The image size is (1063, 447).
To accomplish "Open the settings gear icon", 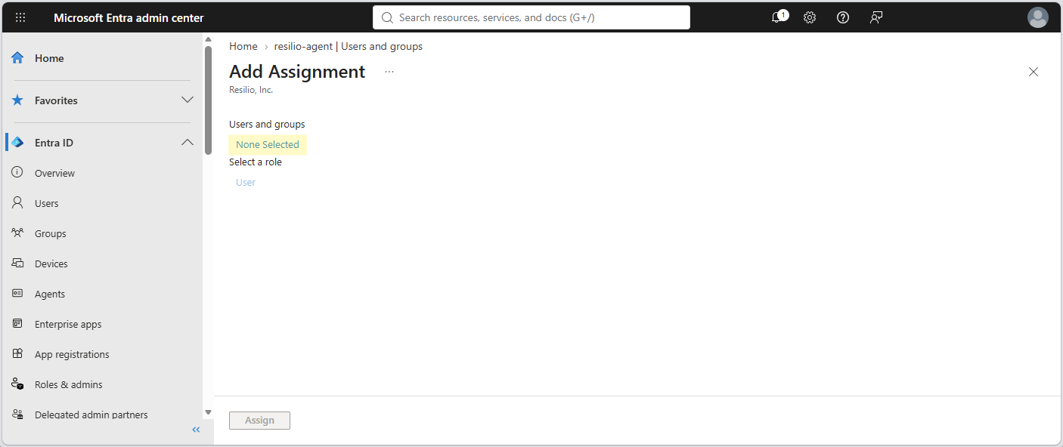I will pyautogui.click(x=810, y=17).
